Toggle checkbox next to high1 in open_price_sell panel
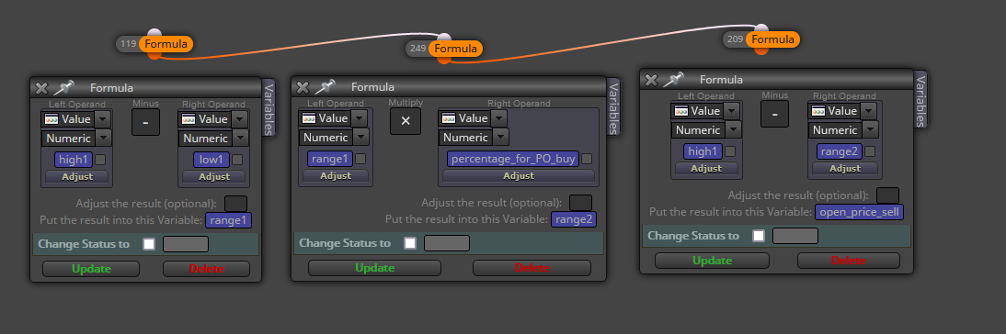The height and width of the screenshot is (334, 1006). pos(730,151)
